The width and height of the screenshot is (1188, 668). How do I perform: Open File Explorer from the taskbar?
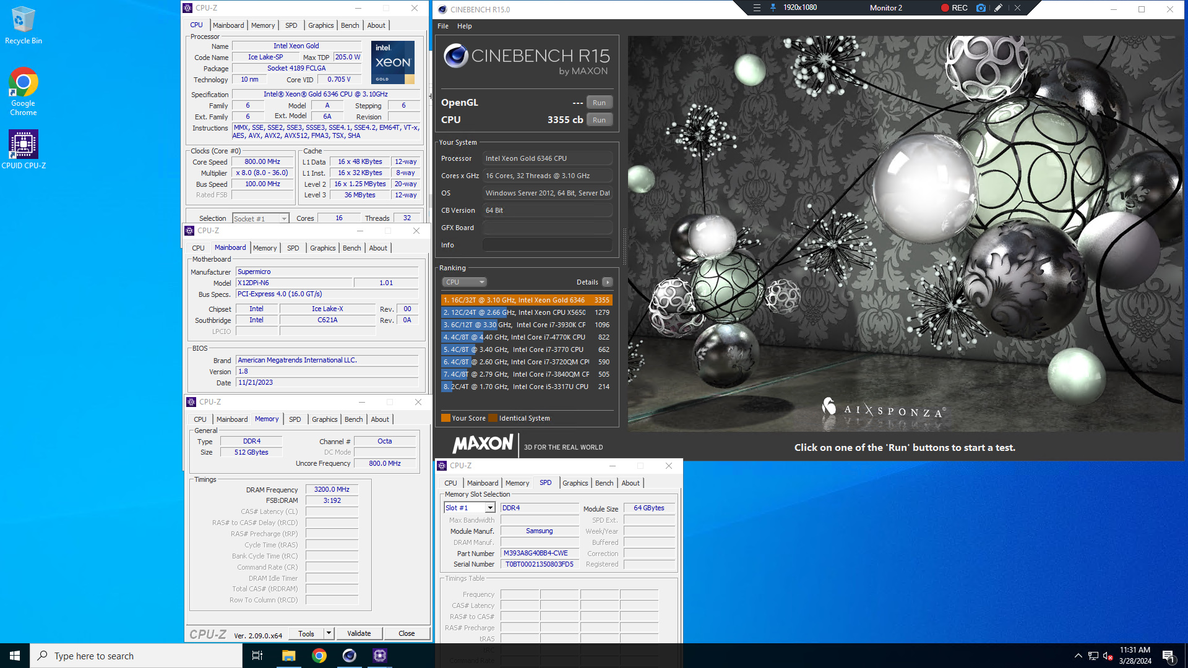(x=288, y=656)
